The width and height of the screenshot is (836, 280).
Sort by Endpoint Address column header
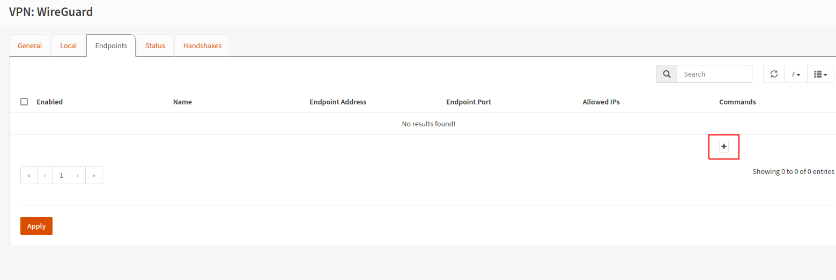[x=338, y=102]
